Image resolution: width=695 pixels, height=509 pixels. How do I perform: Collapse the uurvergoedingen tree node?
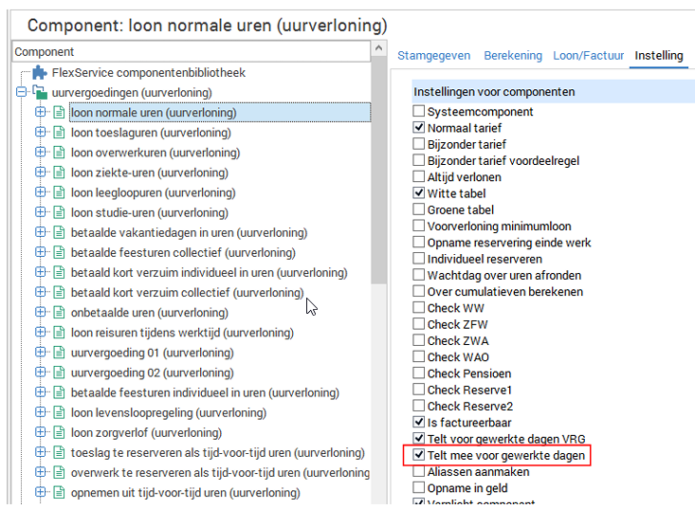click(21, 93)
